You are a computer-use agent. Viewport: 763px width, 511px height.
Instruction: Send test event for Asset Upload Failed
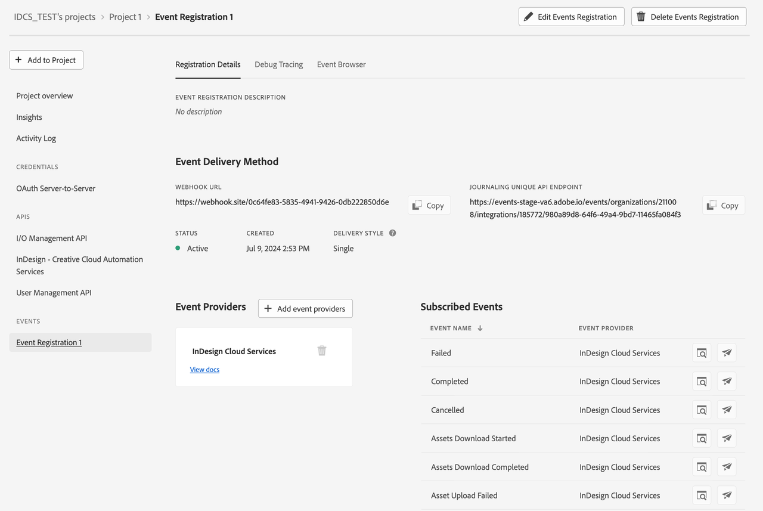(x=727, y=495)
